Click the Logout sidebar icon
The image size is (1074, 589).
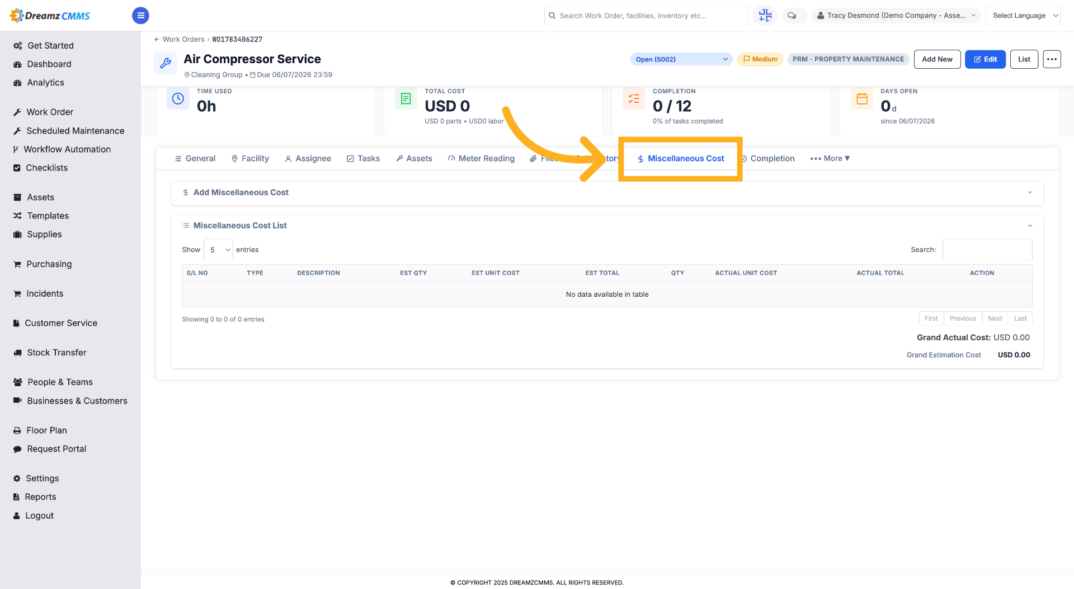(x=17, y=516)
